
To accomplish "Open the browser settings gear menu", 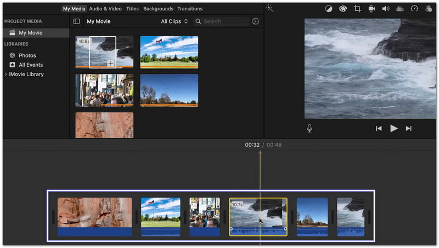I will (256, 21).
